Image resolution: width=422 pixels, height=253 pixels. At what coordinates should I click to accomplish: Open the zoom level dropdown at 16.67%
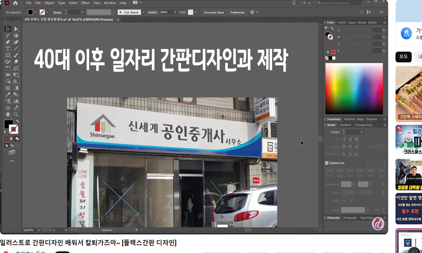[39, 230]
